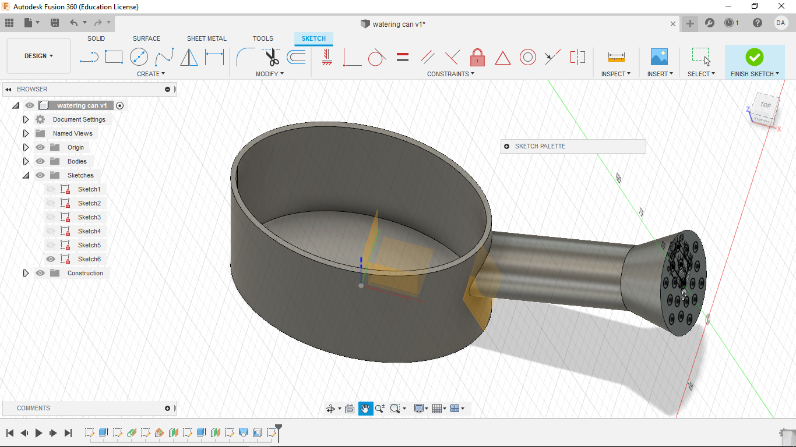
Task: Select the 2-Point Rectangle tool
Action: coord(114,57)
